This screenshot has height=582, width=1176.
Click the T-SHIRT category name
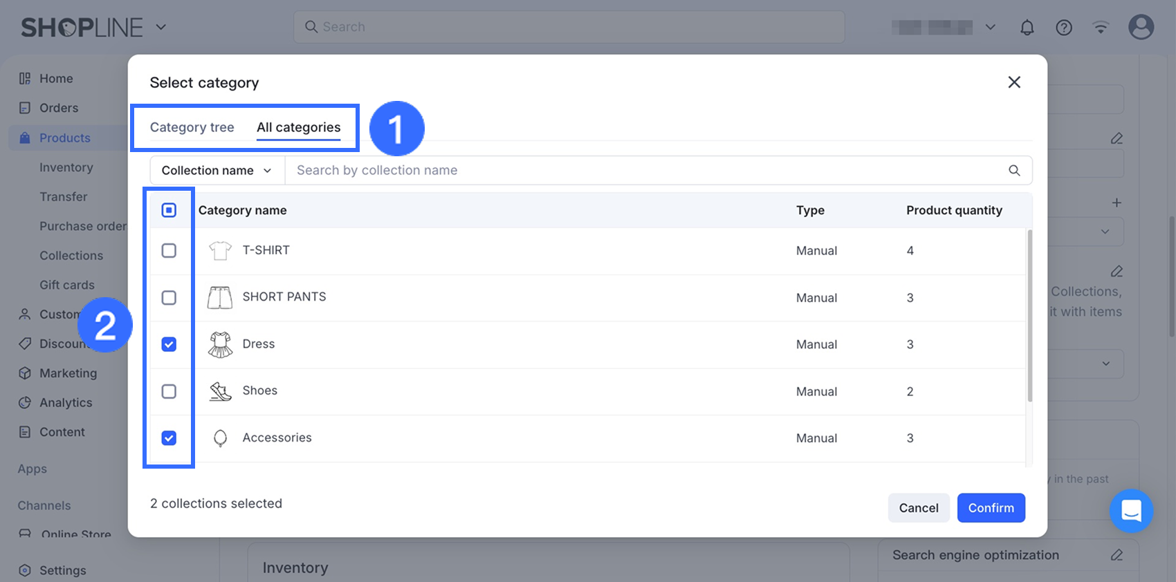click(x=266, y=250)
